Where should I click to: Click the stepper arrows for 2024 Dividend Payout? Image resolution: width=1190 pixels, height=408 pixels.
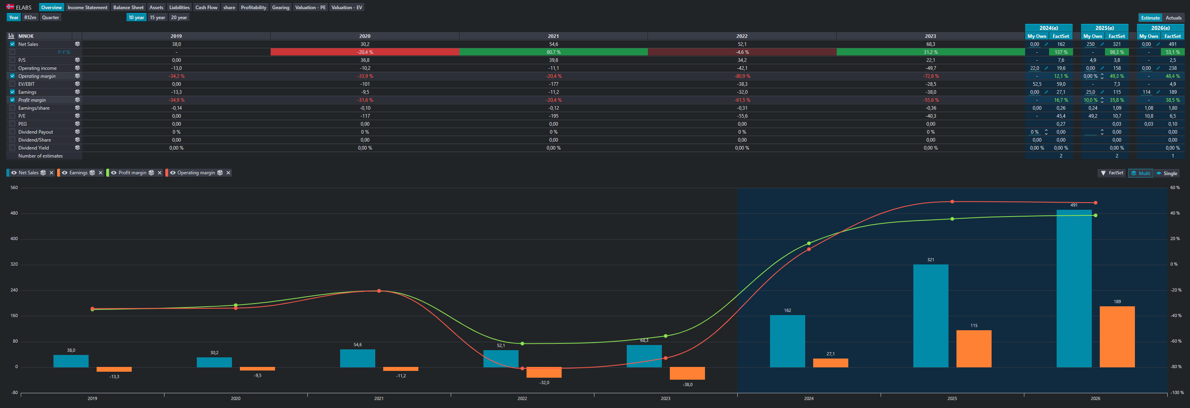pyautogui.click(x=1046, y=132)
